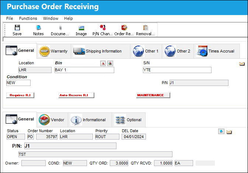Click the QTY RCVD field 1.0000
The width and height of the screenshot is (248, 173).
[x=163, y=163]
